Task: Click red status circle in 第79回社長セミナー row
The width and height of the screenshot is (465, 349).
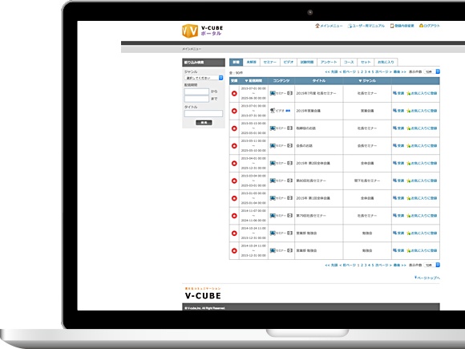Action: [x=234, y=216]
